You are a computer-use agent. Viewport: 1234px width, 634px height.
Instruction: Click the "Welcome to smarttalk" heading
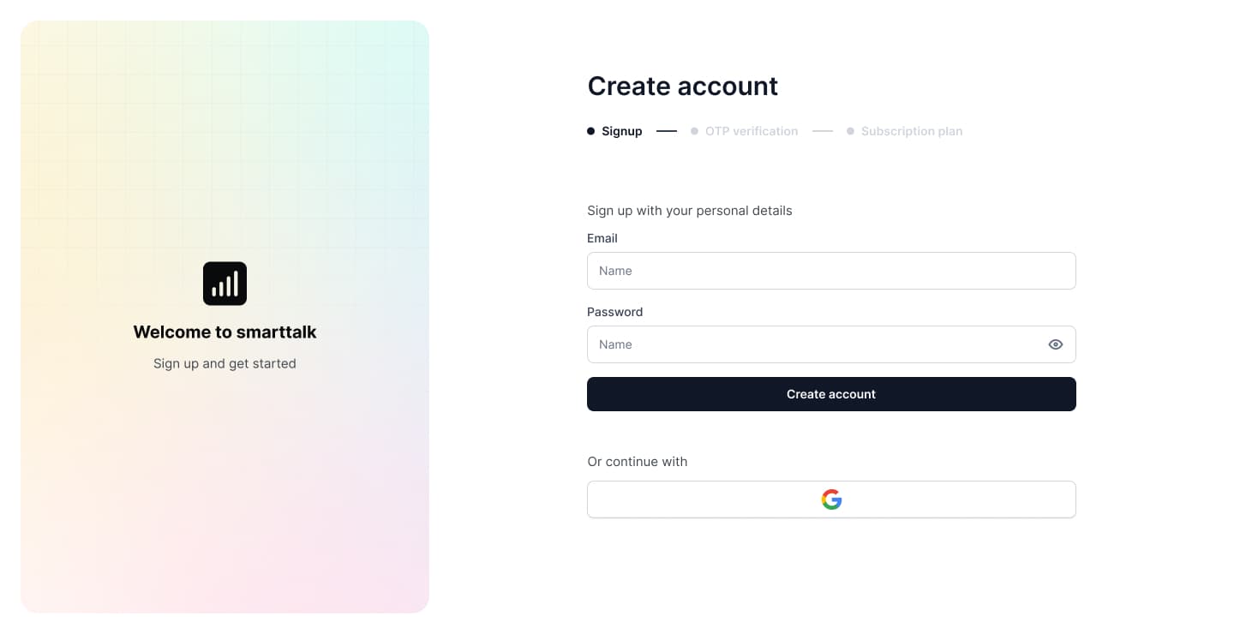(x=225, y=332)
